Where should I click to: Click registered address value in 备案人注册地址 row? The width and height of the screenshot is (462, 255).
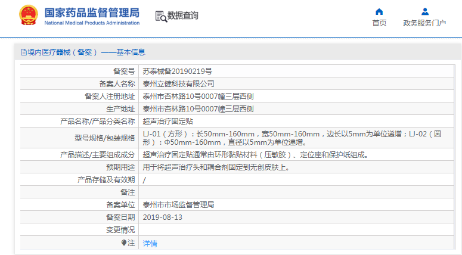(199, 97)
